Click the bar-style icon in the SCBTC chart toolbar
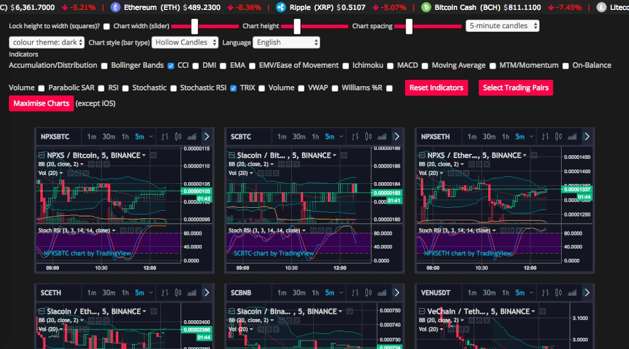The image size is (629, 349). coord(355,137)
